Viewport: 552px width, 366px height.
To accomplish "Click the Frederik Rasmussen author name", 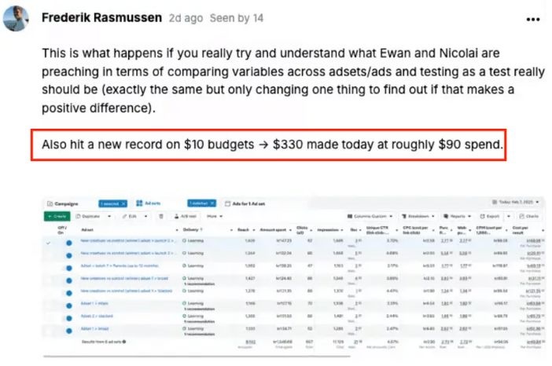I will (x=101, y=17).
